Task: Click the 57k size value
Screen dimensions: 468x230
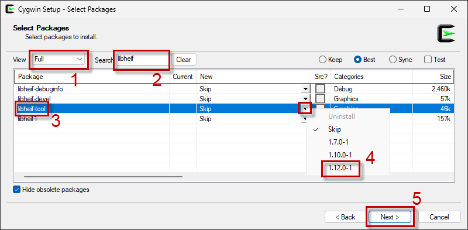Action: point(445,99)
